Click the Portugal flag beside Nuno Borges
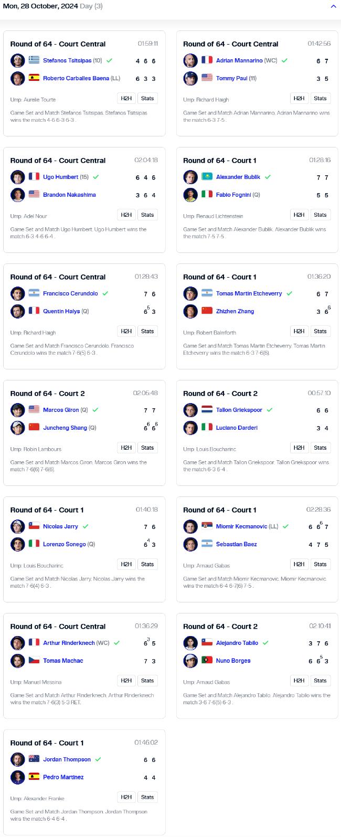 click(207, 661)
